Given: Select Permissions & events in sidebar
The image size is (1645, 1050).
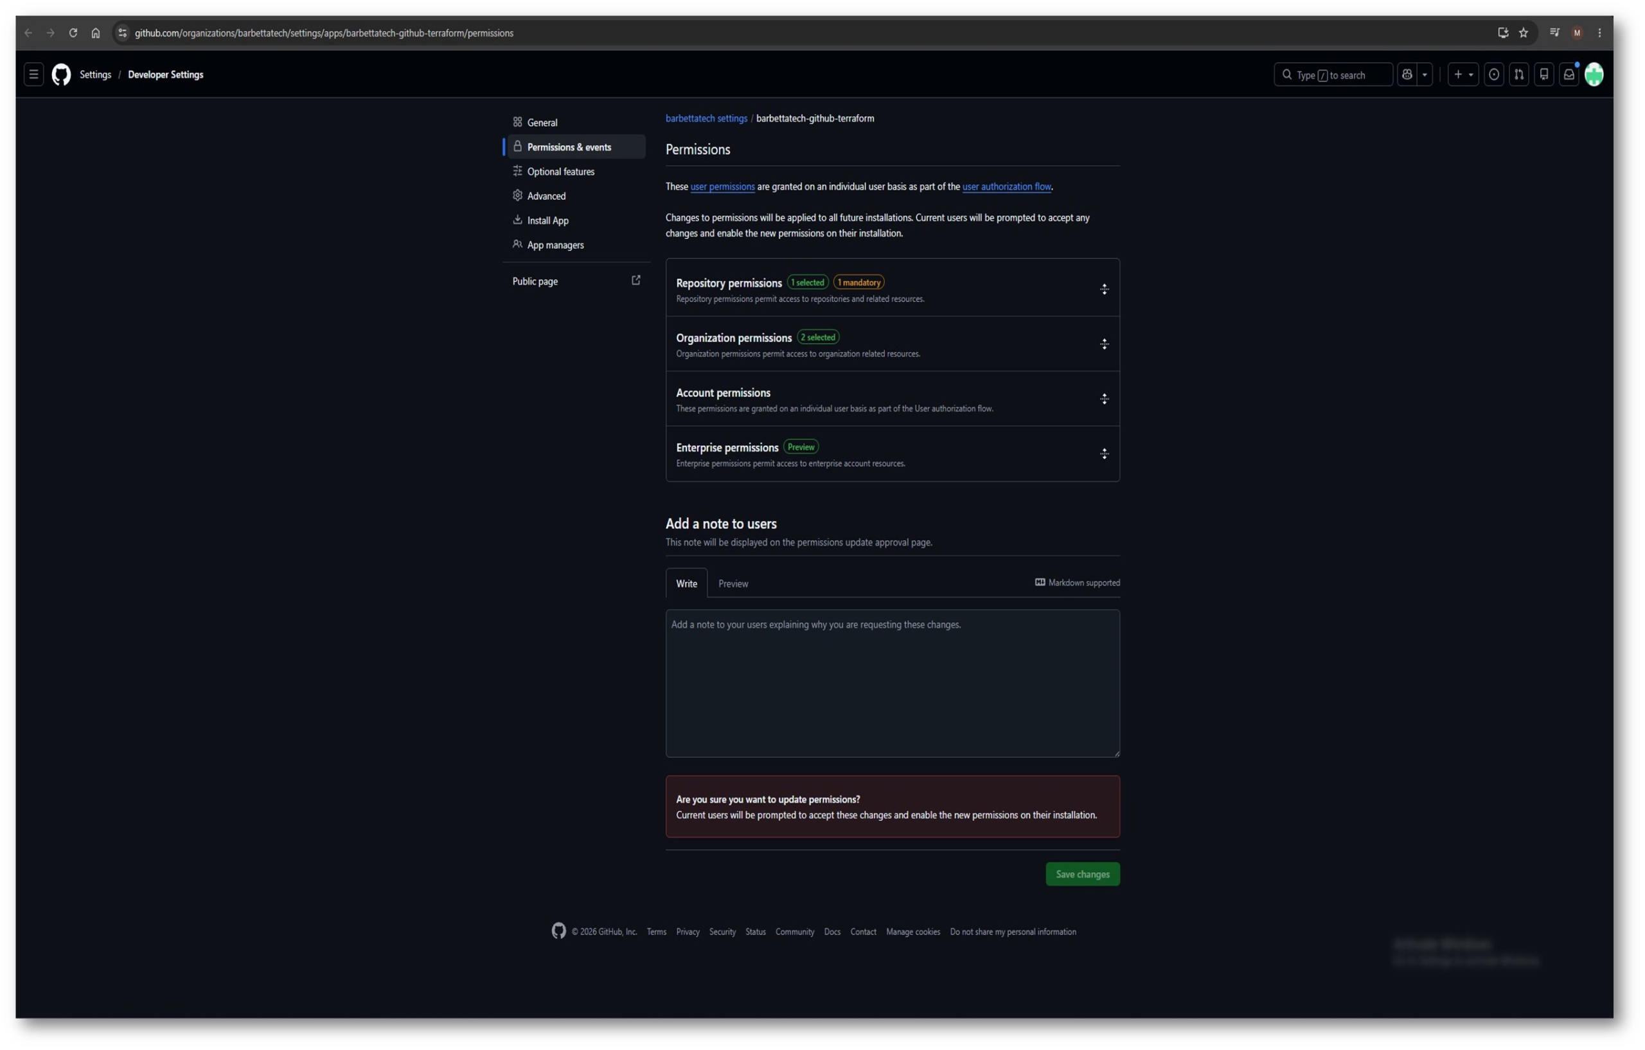Looking at the screenshot, I should pos(576,147).
